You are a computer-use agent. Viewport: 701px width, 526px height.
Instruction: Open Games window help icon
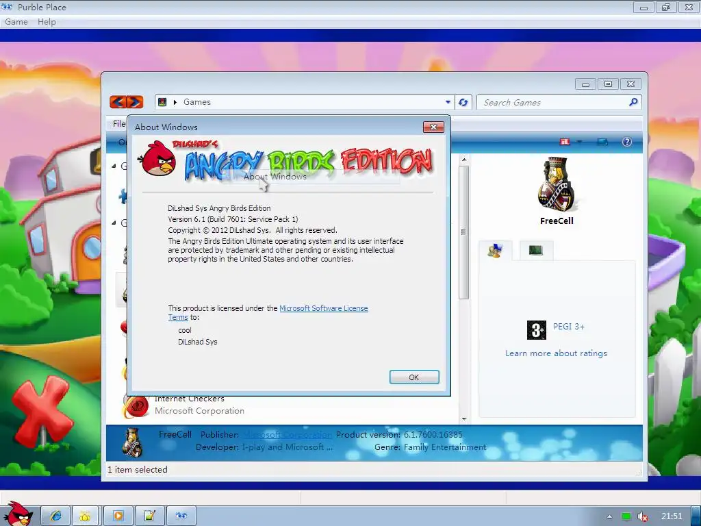click(x=627, y=142)
